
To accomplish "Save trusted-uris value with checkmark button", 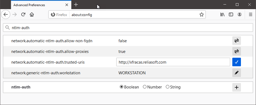I will [x=237, y=62].
